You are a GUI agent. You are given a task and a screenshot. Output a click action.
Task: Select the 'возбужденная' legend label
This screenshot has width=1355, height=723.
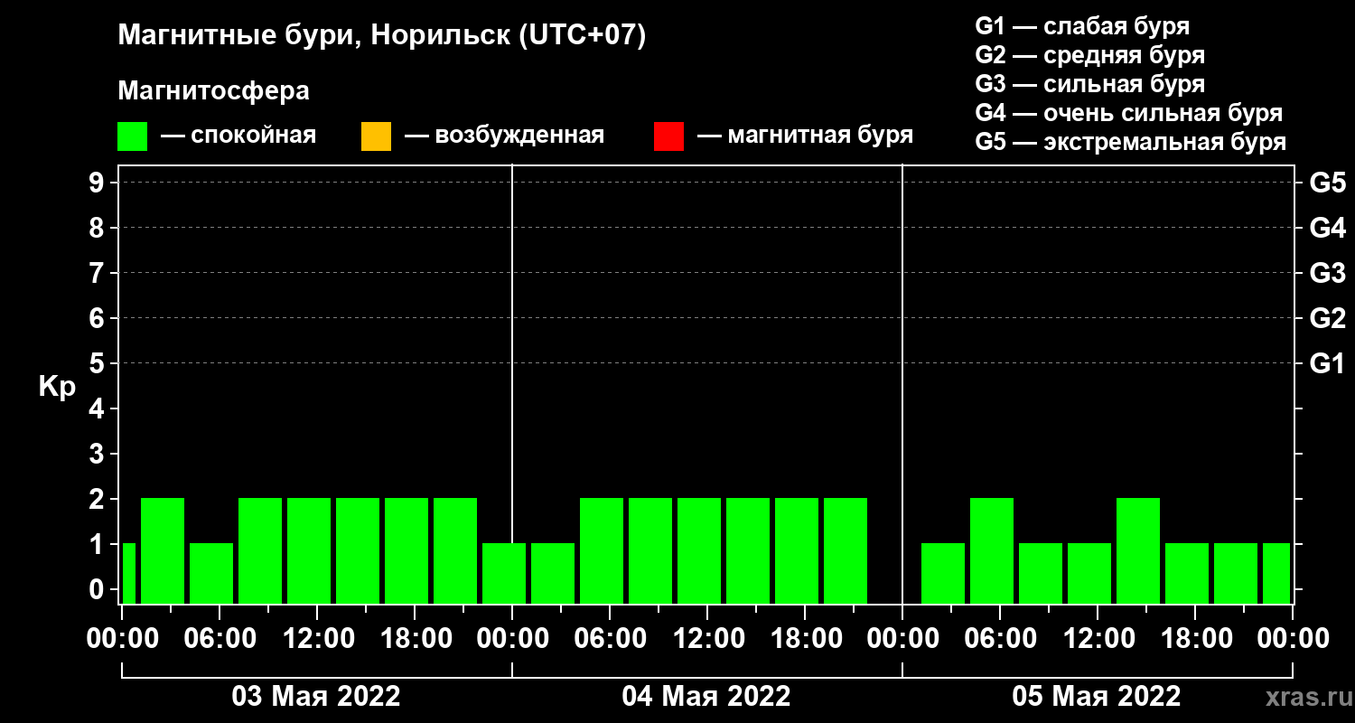[x=519, y=136]
